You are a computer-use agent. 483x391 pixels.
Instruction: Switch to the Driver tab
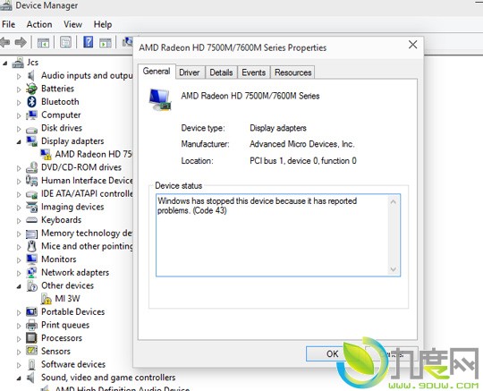[x=189, y=72]
